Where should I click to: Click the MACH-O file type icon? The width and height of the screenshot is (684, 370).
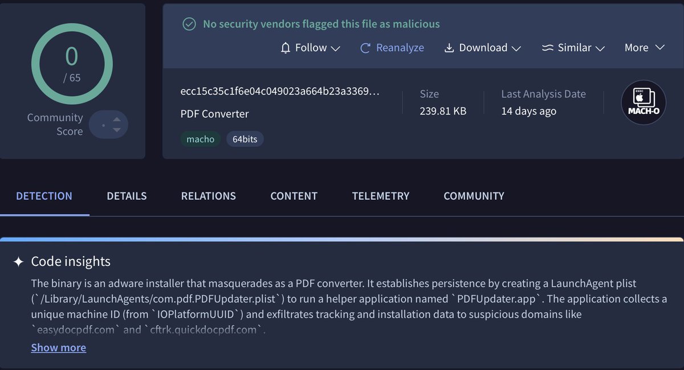[x=644, y=103]
